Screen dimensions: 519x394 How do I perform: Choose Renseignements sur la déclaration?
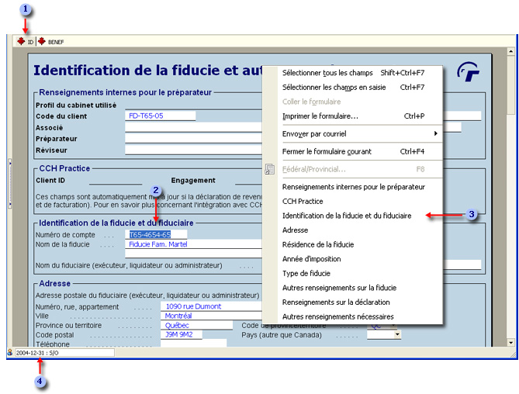tap(353, 302)
